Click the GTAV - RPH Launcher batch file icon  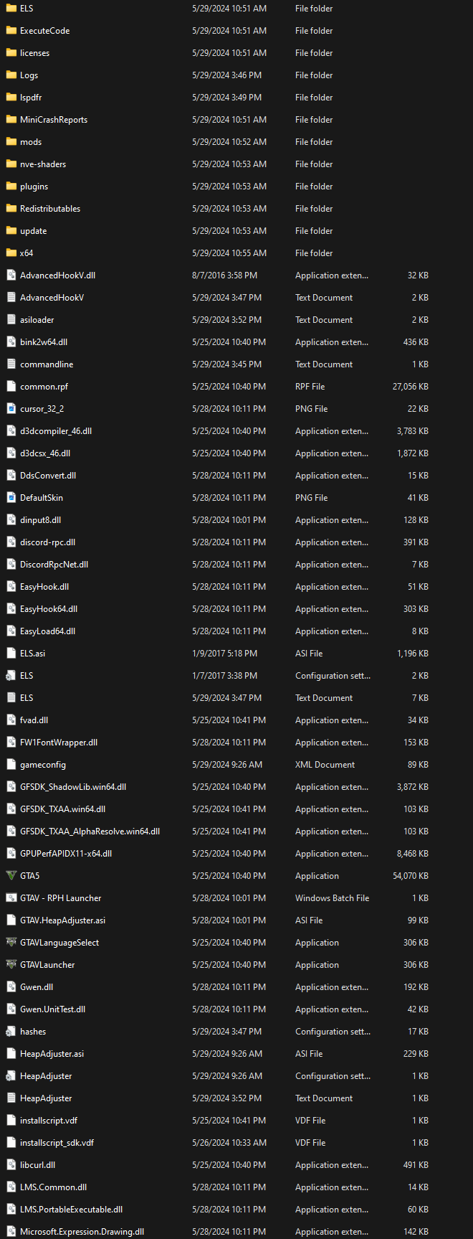[x=11, y=898]
